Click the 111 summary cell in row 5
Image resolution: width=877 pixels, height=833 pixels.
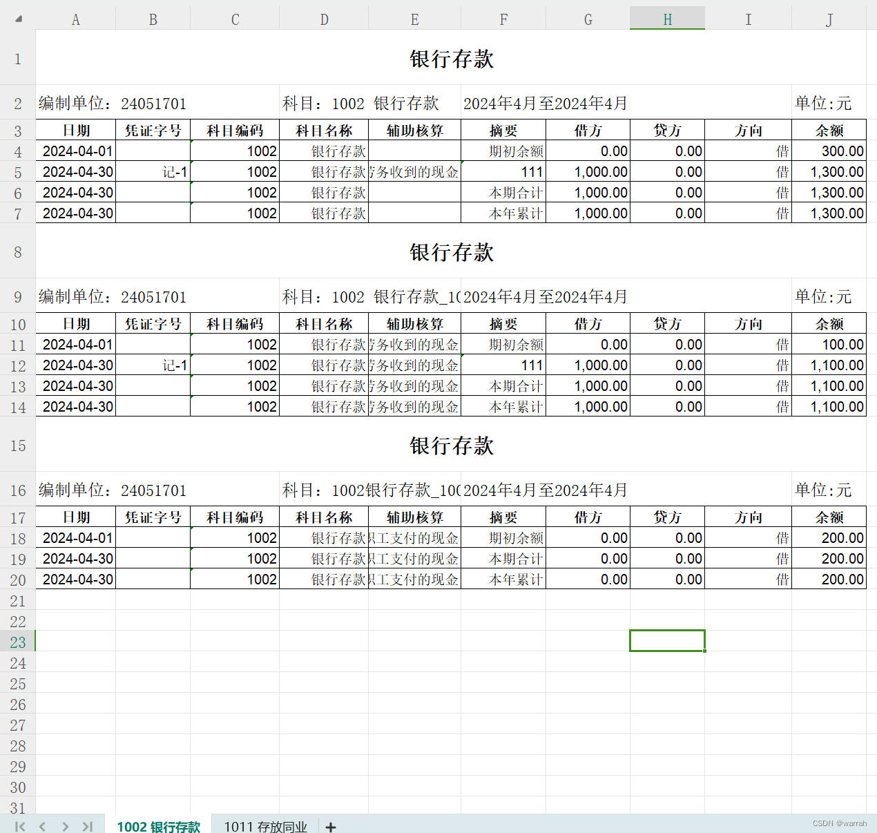pyautogui.click(x=503, y=172)
